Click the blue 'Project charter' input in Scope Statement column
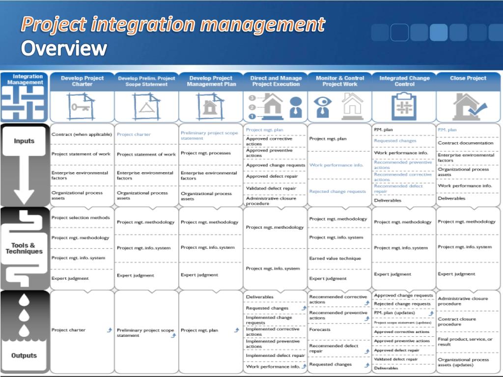This screenshot has width=503, height=377. tap(134, 135)
